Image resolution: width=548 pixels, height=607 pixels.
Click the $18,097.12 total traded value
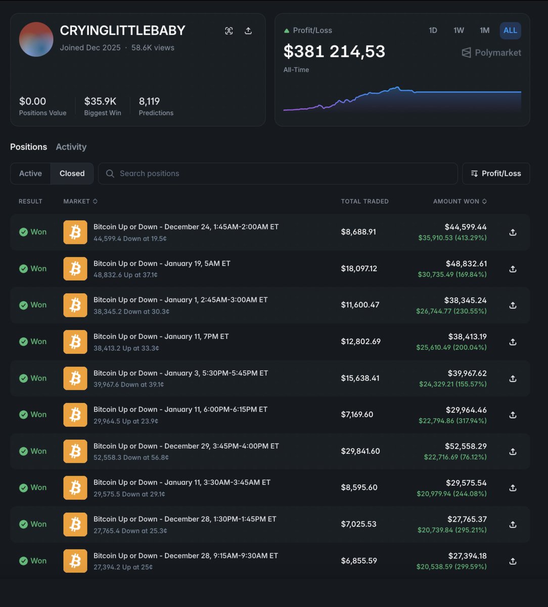coord(359,269)
